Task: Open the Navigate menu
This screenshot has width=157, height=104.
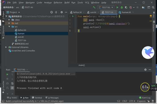Action: [x=30, y=3]
